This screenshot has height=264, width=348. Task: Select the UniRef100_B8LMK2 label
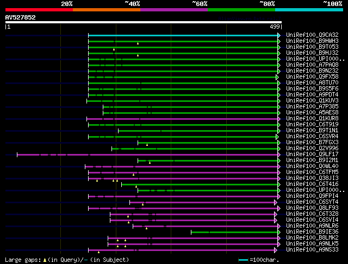312,238
